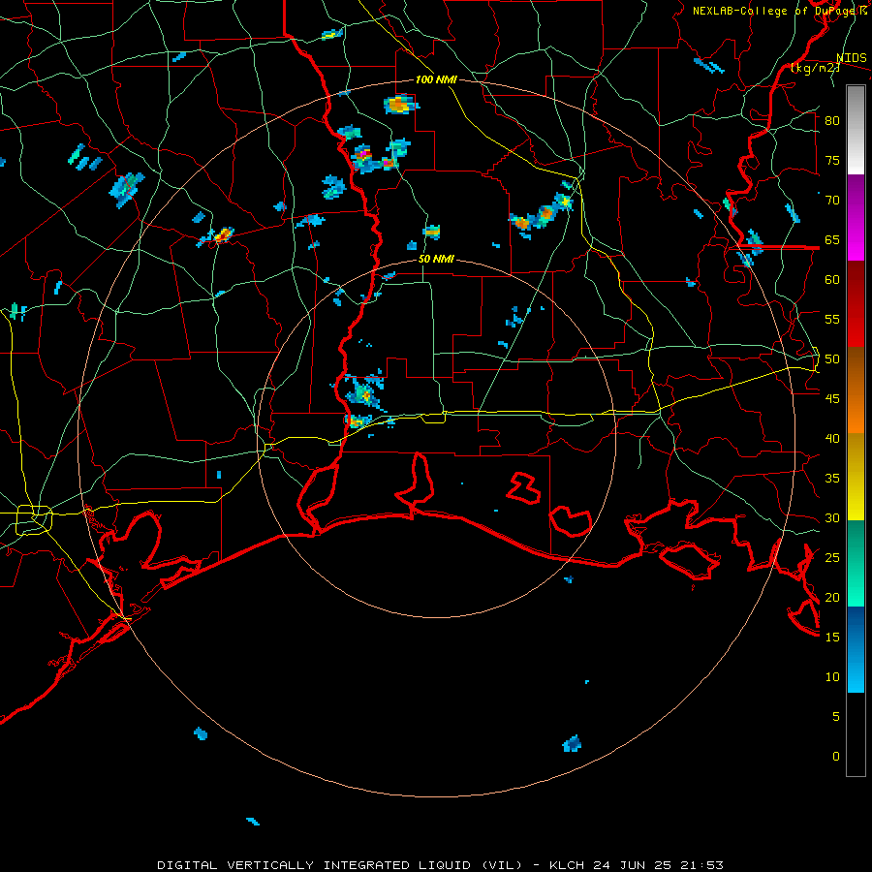Click the color scale value 45

(x=832, y=399)
